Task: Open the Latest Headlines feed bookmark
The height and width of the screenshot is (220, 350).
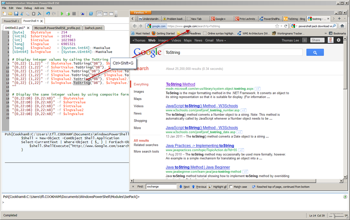Action: (189, 33)
